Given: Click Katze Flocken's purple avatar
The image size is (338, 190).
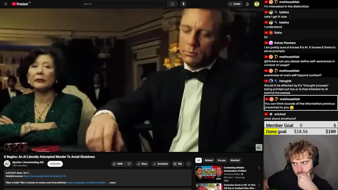Looking at the screenshot, I should click(271, 43).
